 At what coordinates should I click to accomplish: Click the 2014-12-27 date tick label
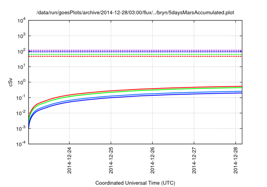click(194, 160)
